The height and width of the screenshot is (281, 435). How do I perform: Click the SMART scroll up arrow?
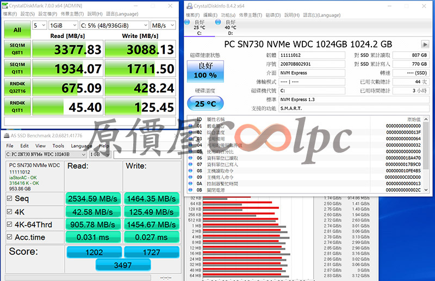[426, 119]
